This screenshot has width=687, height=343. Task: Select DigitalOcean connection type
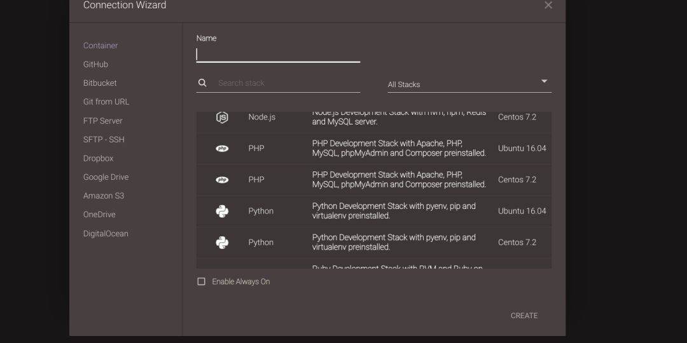106,234
